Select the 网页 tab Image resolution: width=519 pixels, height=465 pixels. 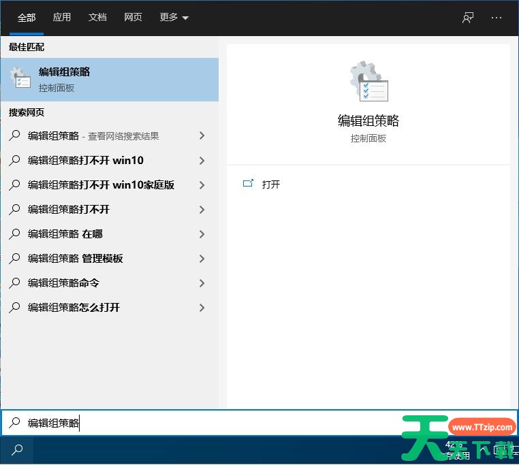click(133, 18)
